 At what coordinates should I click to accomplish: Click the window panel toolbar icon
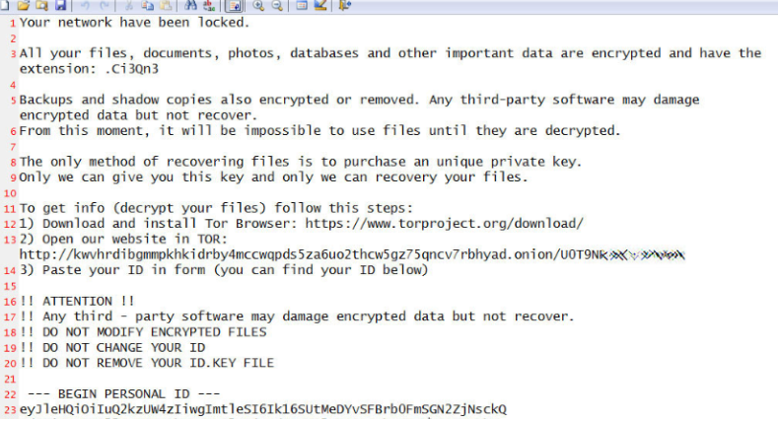(x=302, y=5)
